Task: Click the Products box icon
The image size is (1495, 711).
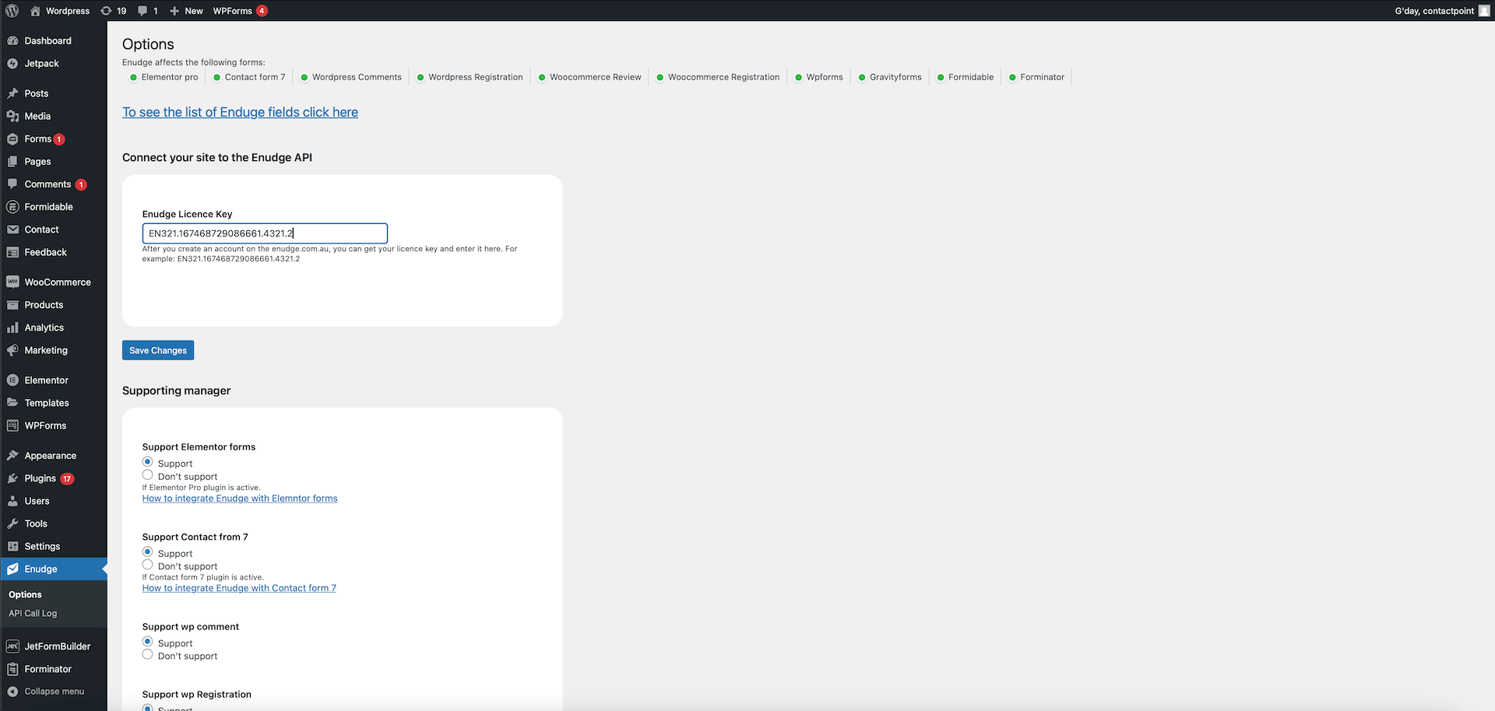Action: pos(12,305)
